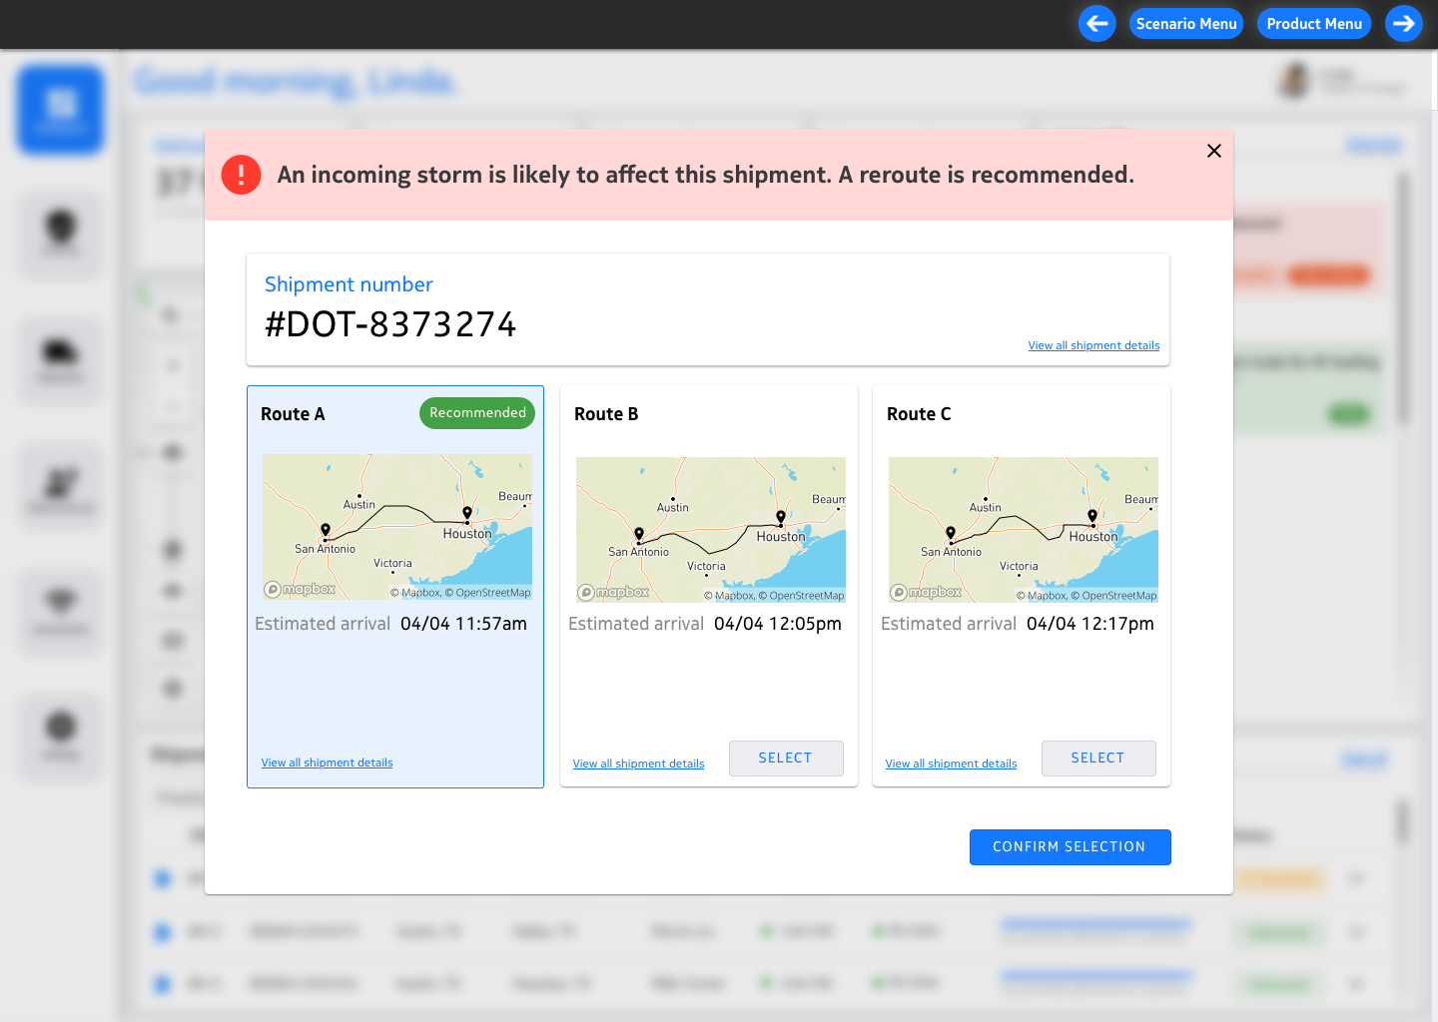Click the Route B title
1438x1022 pixels.
click(606, 414)
